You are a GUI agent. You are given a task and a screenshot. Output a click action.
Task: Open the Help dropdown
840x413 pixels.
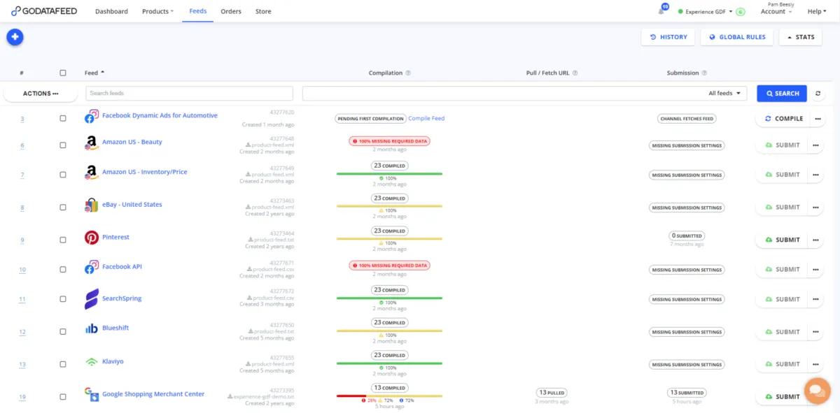coord(817,11)
